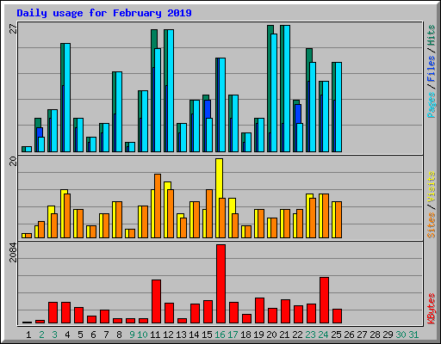
Task: Click the cyan pages bar for day 25
Action: click(339, 107)
